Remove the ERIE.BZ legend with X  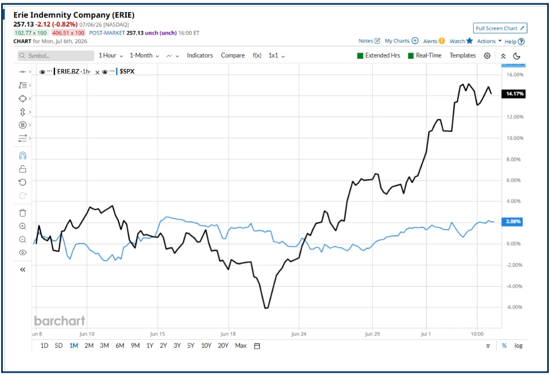[x=97, y=72]
